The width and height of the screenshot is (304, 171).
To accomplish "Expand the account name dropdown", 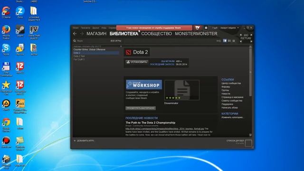I will (229, 28).
